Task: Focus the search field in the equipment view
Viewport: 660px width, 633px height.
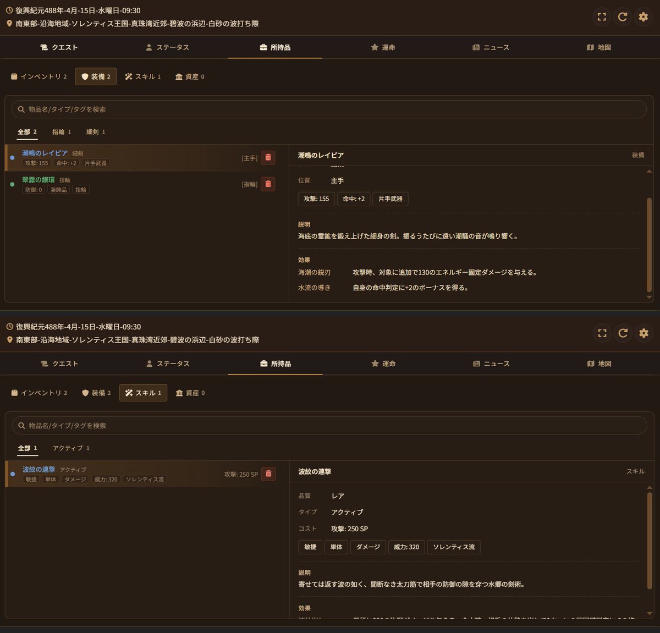Action: (x=329, y=109)
